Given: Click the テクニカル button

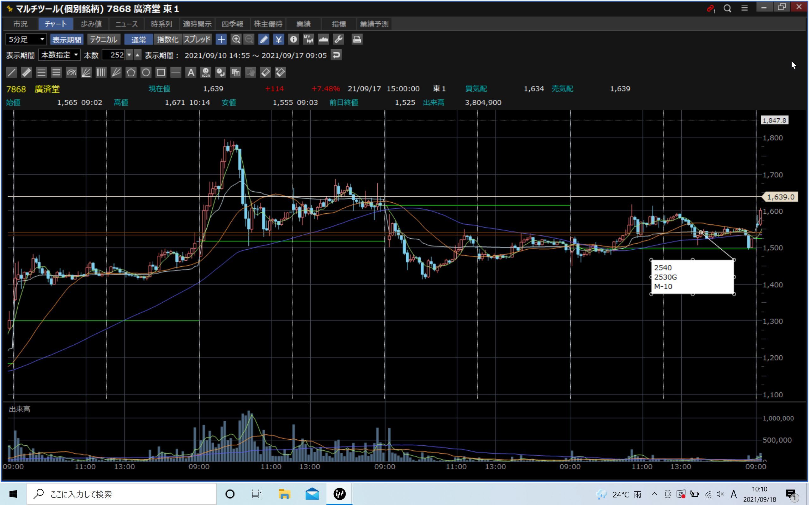Looking at the screenshot, I should (x=103, y=39).
